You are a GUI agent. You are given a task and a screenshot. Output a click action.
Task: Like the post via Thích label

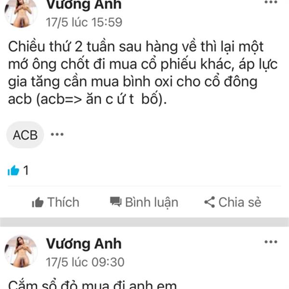click(64, 202)
